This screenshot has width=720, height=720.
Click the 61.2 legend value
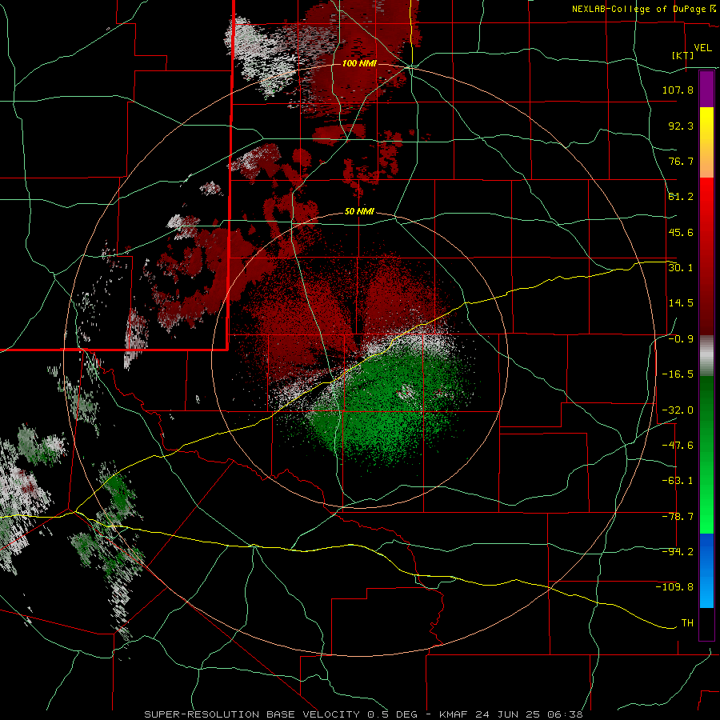click(681, 197)
